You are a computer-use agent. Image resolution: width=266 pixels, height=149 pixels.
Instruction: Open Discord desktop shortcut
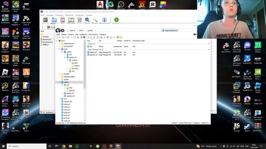[247, 46]
